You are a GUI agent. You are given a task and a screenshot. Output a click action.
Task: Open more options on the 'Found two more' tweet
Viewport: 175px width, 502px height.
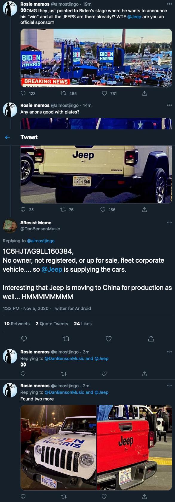170,385
